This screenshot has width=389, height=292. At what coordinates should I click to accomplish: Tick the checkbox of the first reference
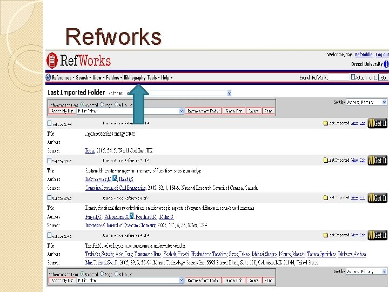click(x=49, y=123)
